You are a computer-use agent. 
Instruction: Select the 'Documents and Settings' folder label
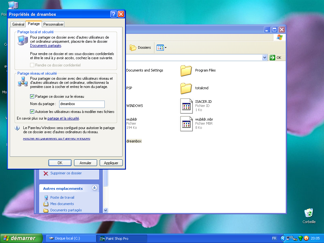[145, 71]
